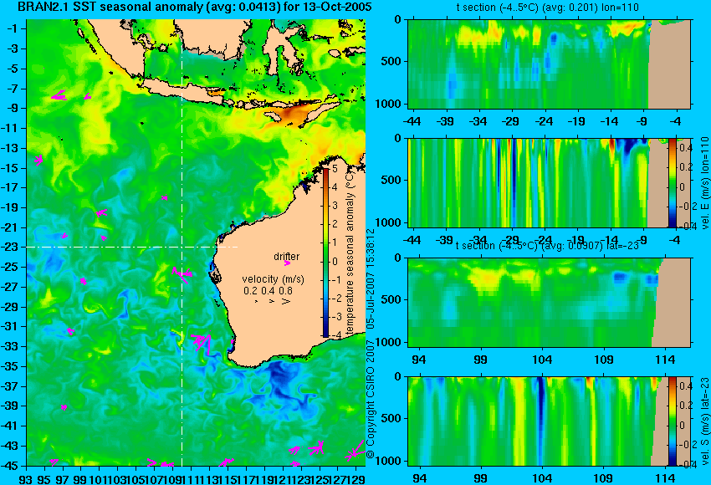The height and width of the screenshot is (485, 711).
Task: Click the SST temperature anomaly color bar
Action: click(326, 253)
